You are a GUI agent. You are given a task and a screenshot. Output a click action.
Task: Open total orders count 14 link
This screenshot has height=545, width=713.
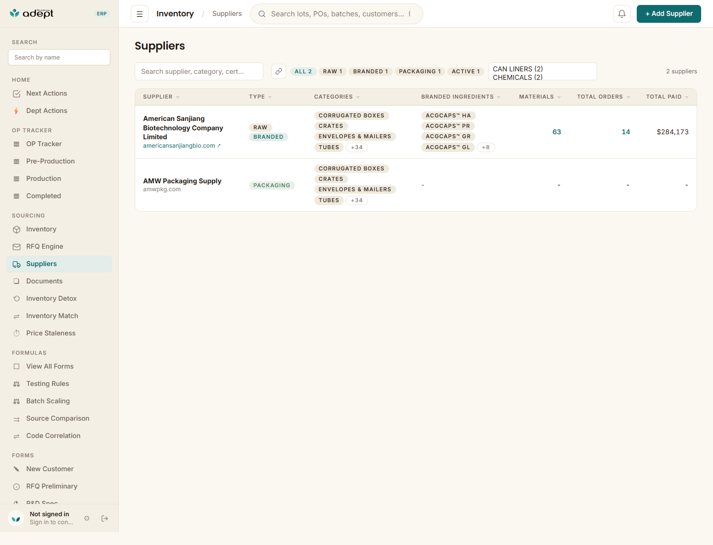click(x=626, y=132)
